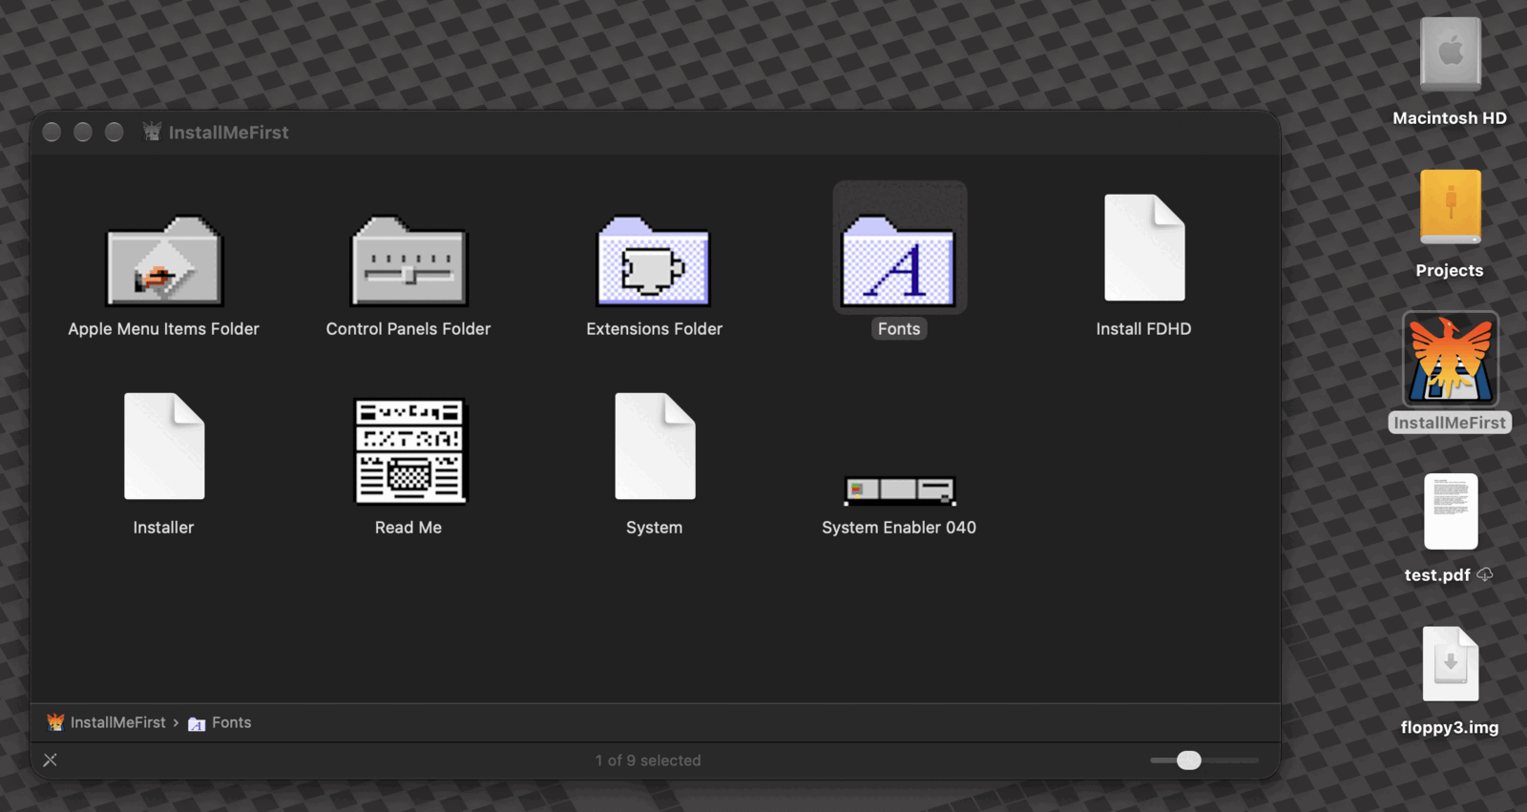Open the Apple Menu Items Folder icon

tap(164, 260)
